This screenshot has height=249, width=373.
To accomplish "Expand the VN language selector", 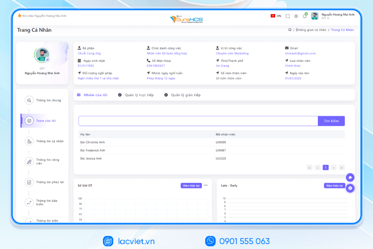I will pos(276,16).
